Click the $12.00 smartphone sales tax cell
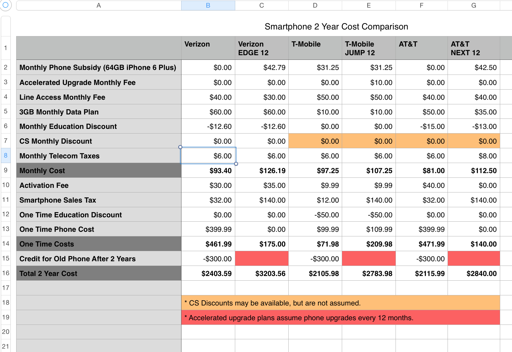Image resolution: width=512 pixels, height=352 pixels. 315,200
